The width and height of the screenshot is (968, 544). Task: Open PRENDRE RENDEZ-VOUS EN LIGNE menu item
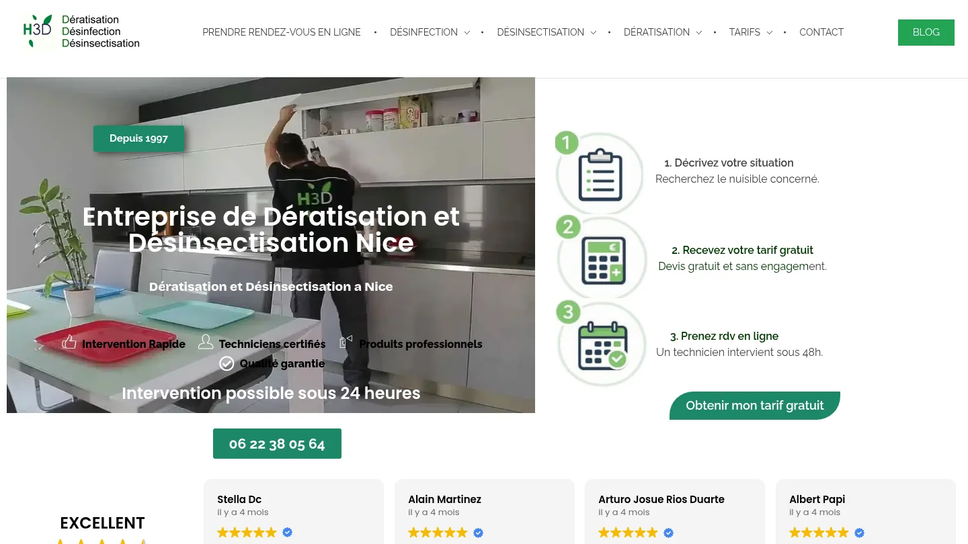click(282, 32)
